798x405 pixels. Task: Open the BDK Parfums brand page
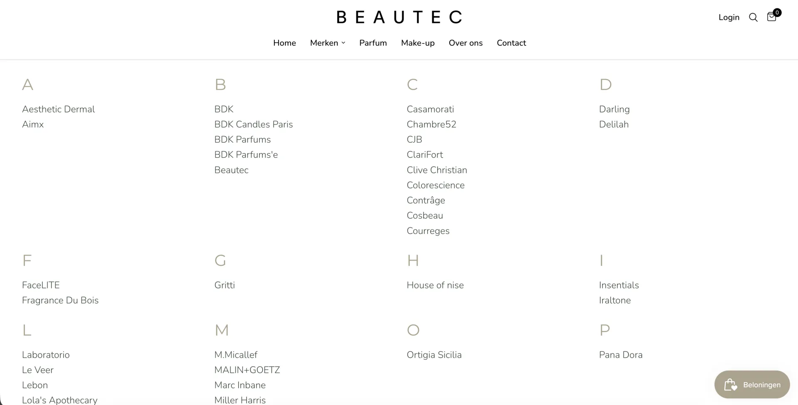point(242,139)
